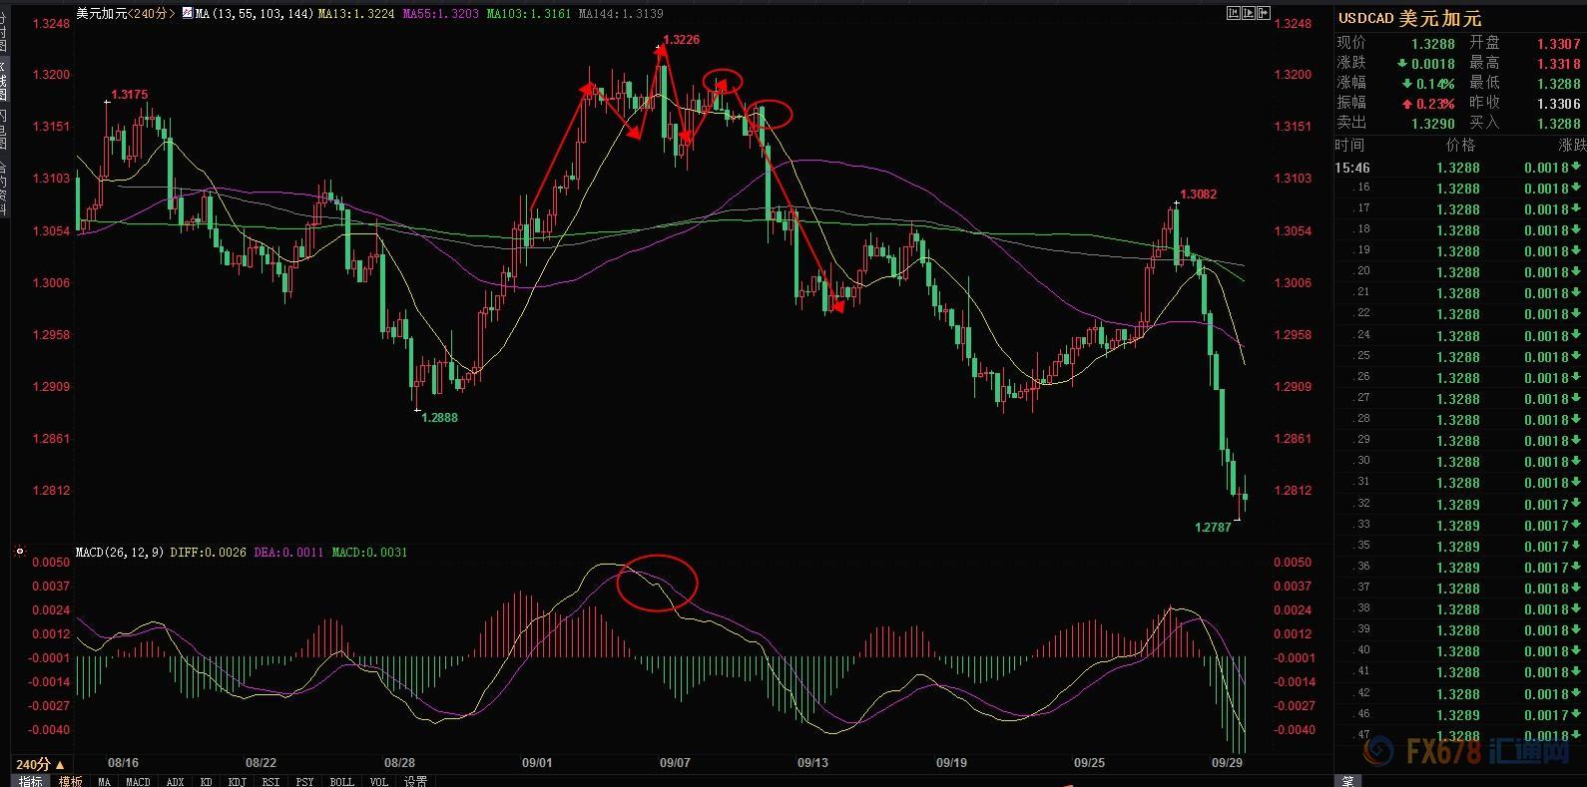Viewport: 1587px width, 787px height.
Task: Click the 09/25 date on time axis
Action: [1089, 763]
